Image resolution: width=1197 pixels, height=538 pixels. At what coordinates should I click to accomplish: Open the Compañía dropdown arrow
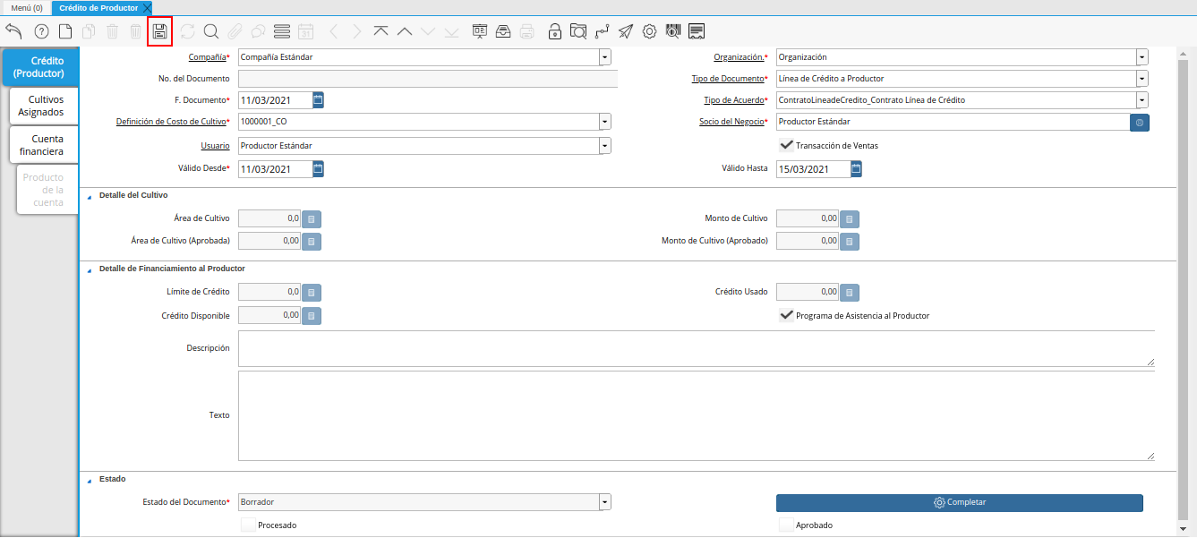click(x=605, y=57)
